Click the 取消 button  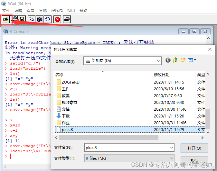tap(194, 161)
